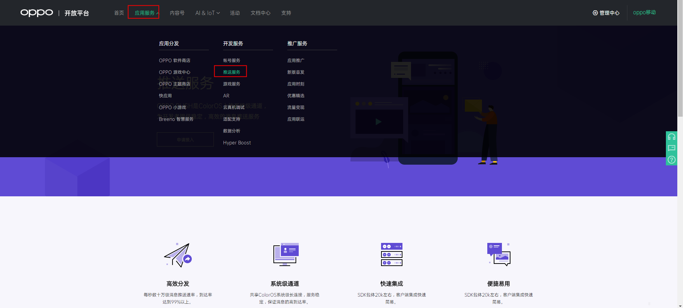Open the 文档中心 nav item
The image size is (683, 308).
pos(260,13)
